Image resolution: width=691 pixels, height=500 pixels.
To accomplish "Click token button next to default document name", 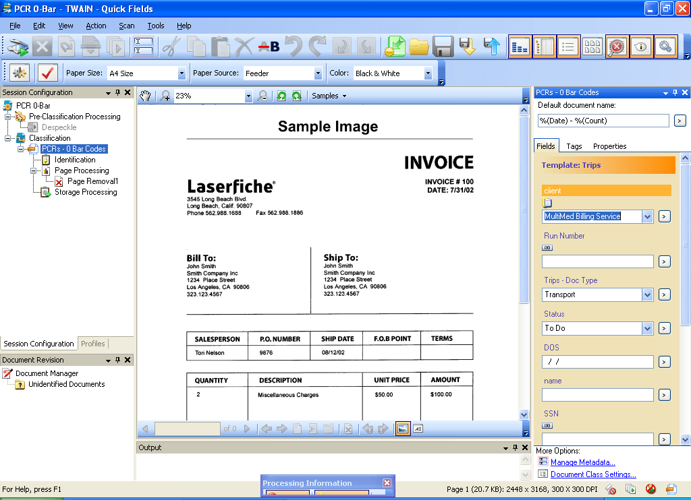I will pyautogui.click(x=680, y=121).
